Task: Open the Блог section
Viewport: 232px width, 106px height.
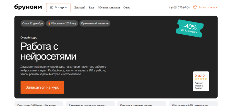Action: pos(91,8)
